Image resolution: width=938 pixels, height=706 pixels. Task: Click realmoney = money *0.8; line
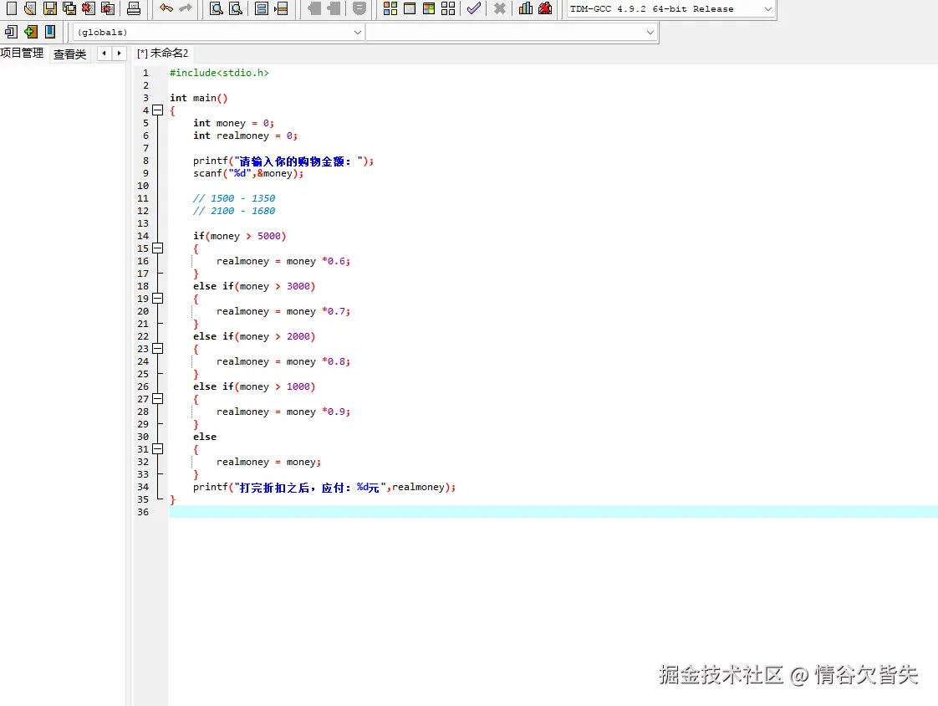283,361
